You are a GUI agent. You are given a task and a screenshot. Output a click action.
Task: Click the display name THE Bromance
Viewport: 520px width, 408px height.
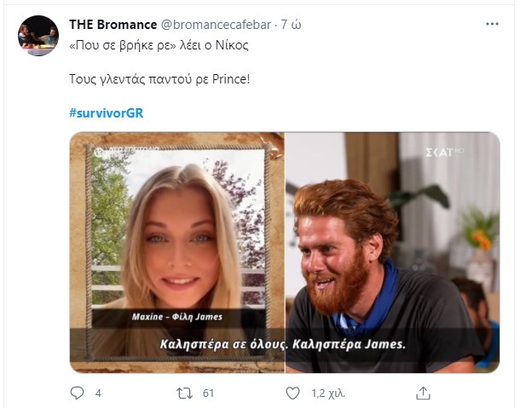[x=113, y=22]
